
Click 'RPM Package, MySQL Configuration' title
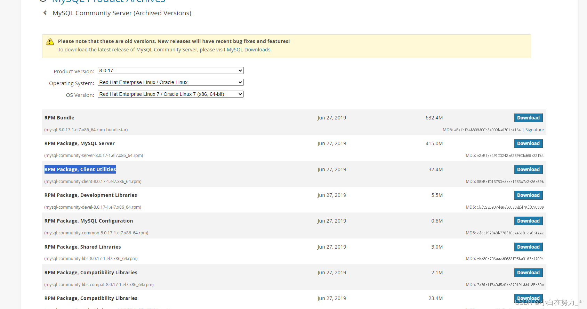point(89,221)
